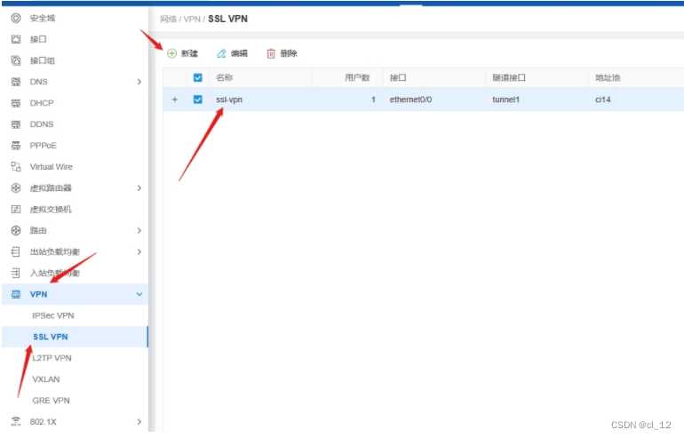Click the 编辑 button label

coord(239,53)
